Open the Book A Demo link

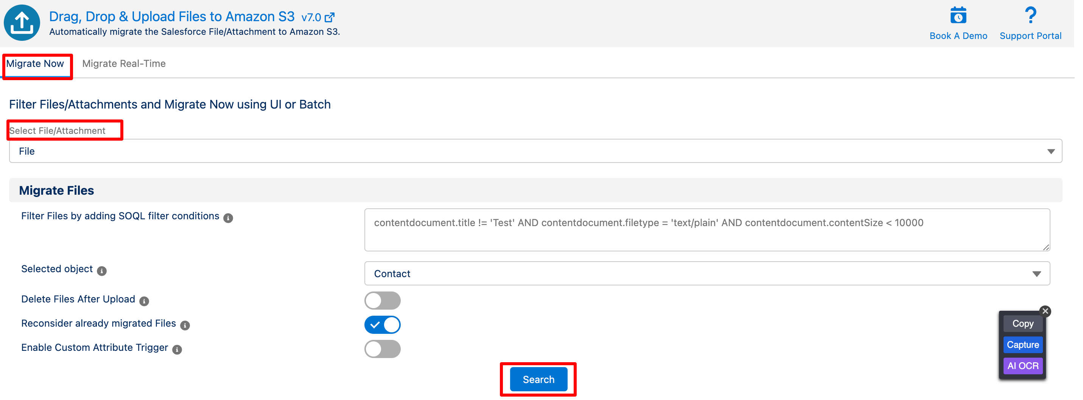[958, 36]
